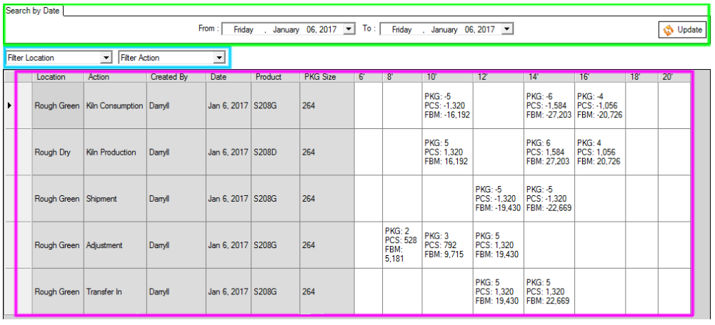Click the 14' column header

(x=549, y=77)
